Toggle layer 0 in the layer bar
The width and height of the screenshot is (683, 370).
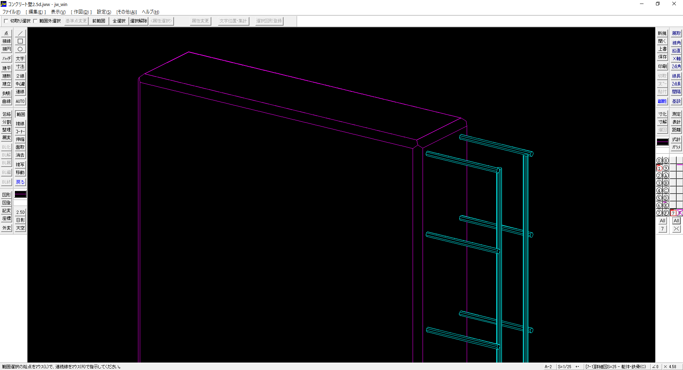(659, 160)
